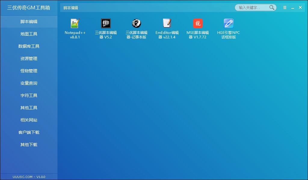Image resolution: width=308 pixels, height=180 pixels.
Task: Open 三优脚本编辑器-记事本版 icon
Action: (x=137, y=23)
